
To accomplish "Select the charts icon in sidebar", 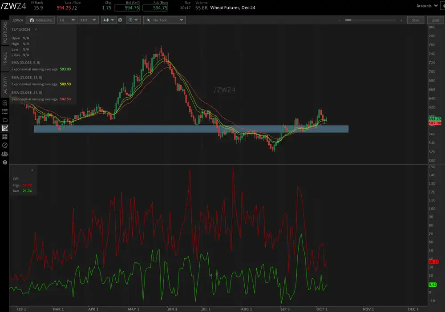I will click(x=5, y=128).
